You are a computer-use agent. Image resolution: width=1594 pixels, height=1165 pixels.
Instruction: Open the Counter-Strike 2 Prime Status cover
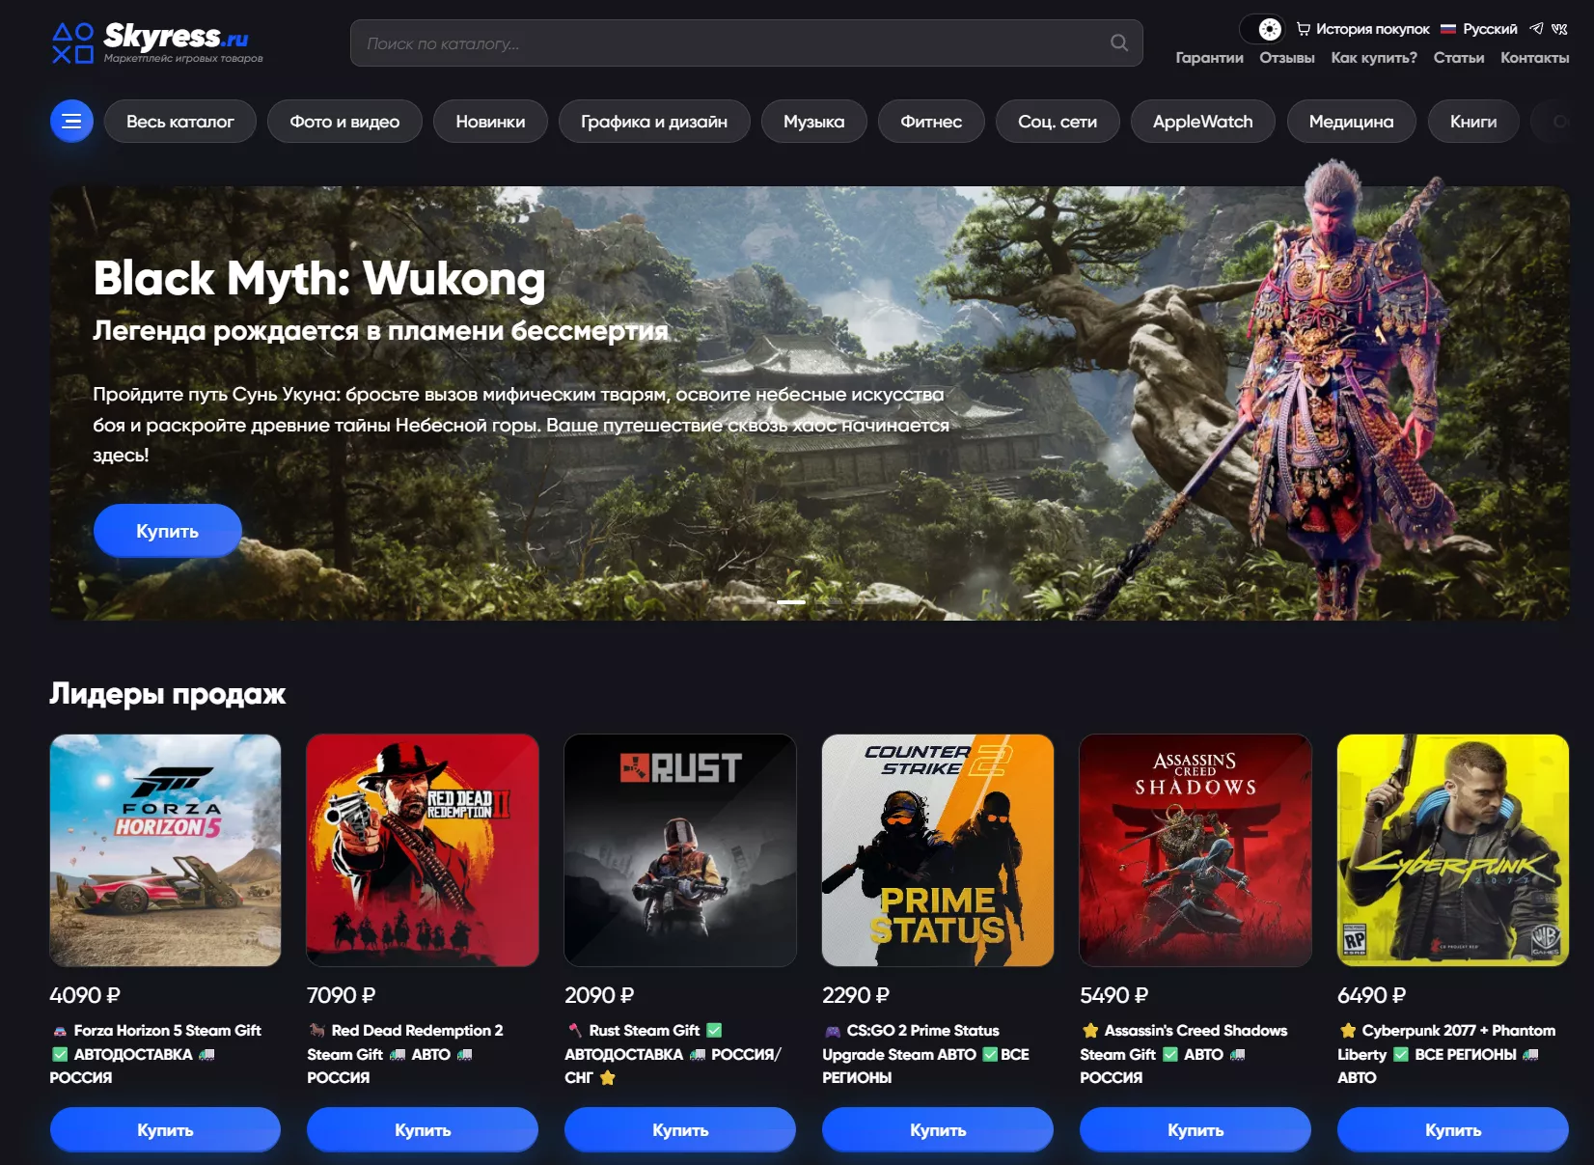coord(938,850)
